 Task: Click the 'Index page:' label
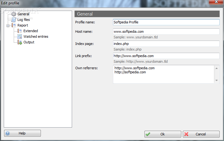84,44
